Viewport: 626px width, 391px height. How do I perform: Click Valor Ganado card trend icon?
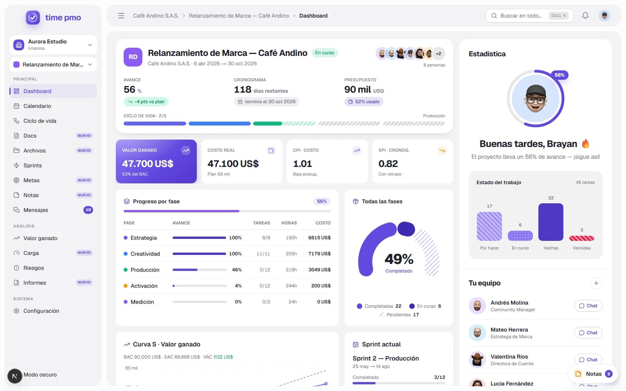[186, 151]
